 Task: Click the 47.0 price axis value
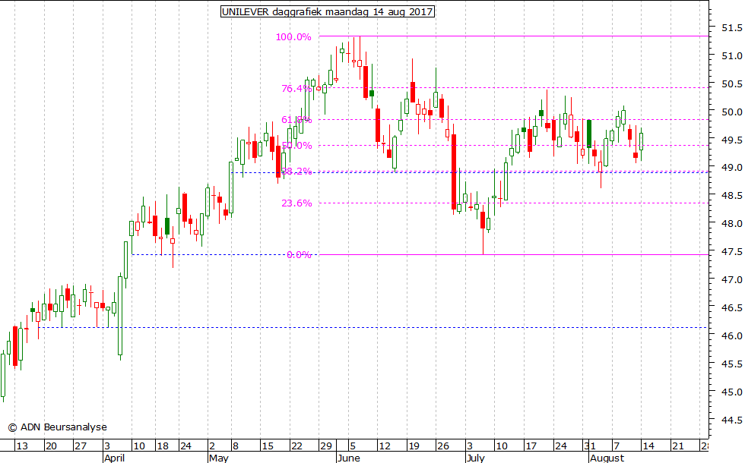pos(731,279)
